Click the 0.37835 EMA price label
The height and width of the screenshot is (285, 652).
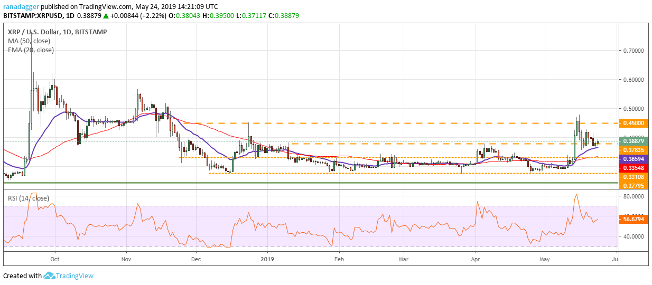pos(634,150)
